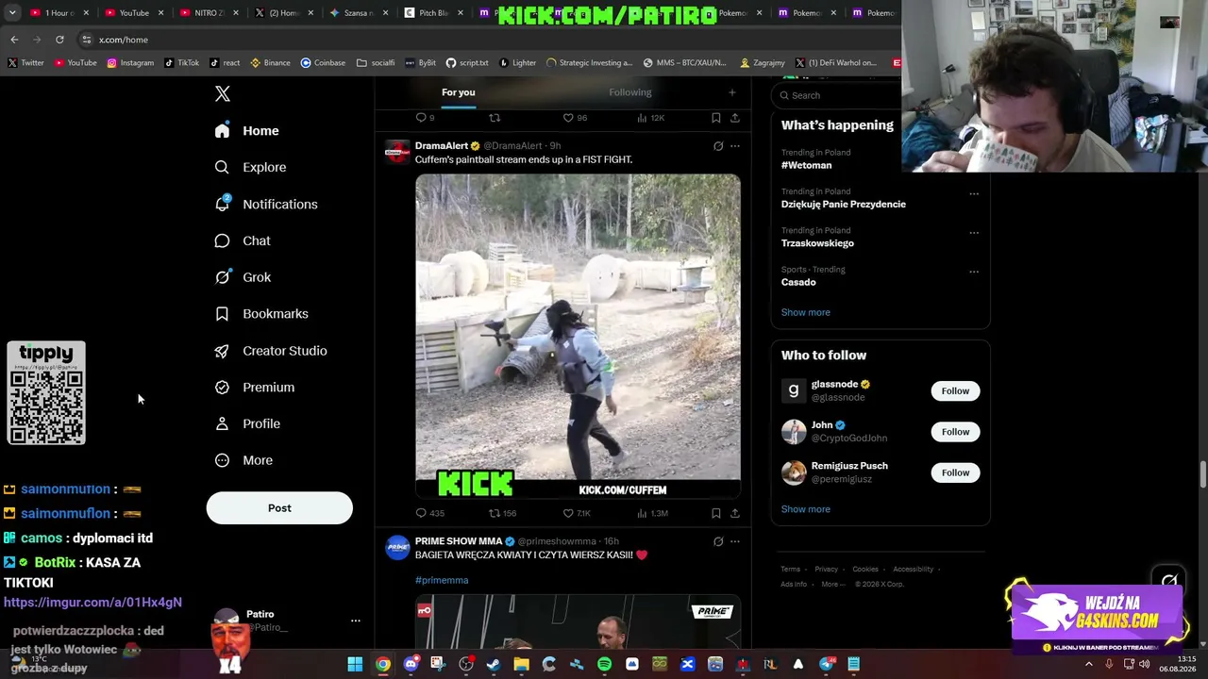Screen dimensions: 1208x679
Task: Expand the More menu in sidebar
Action: [x=243, y=460]
